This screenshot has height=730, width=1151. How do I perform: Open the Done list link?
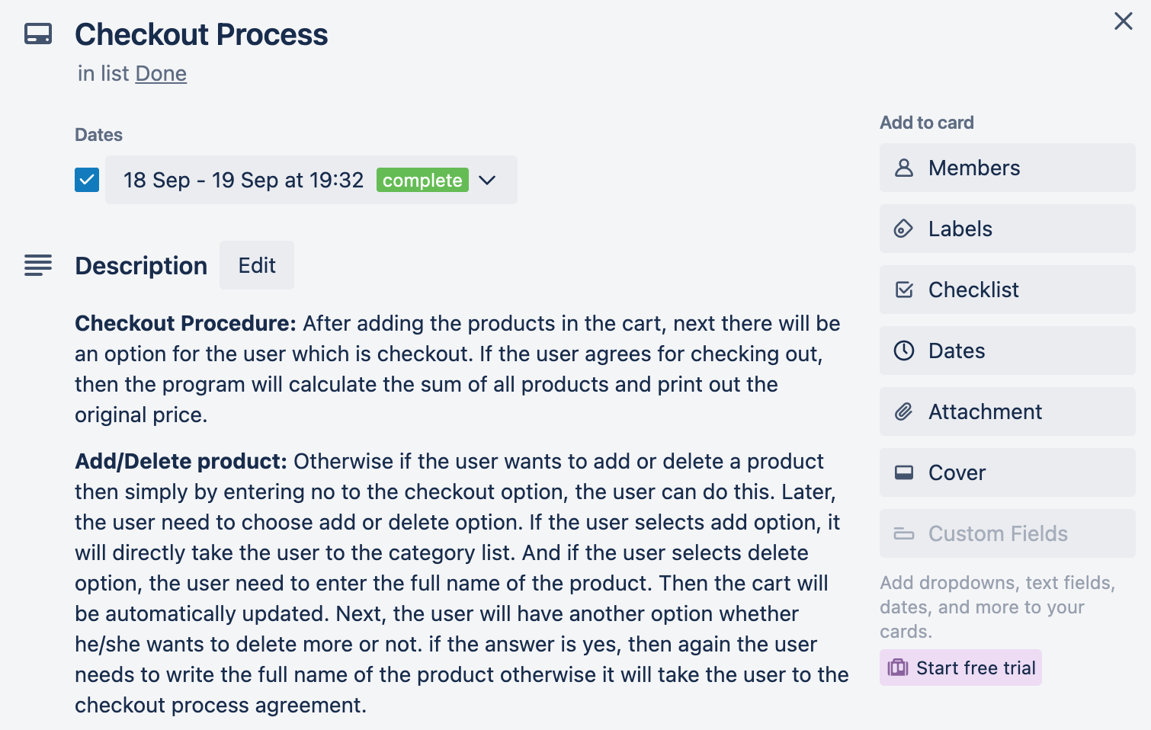[x=161, y=73]
